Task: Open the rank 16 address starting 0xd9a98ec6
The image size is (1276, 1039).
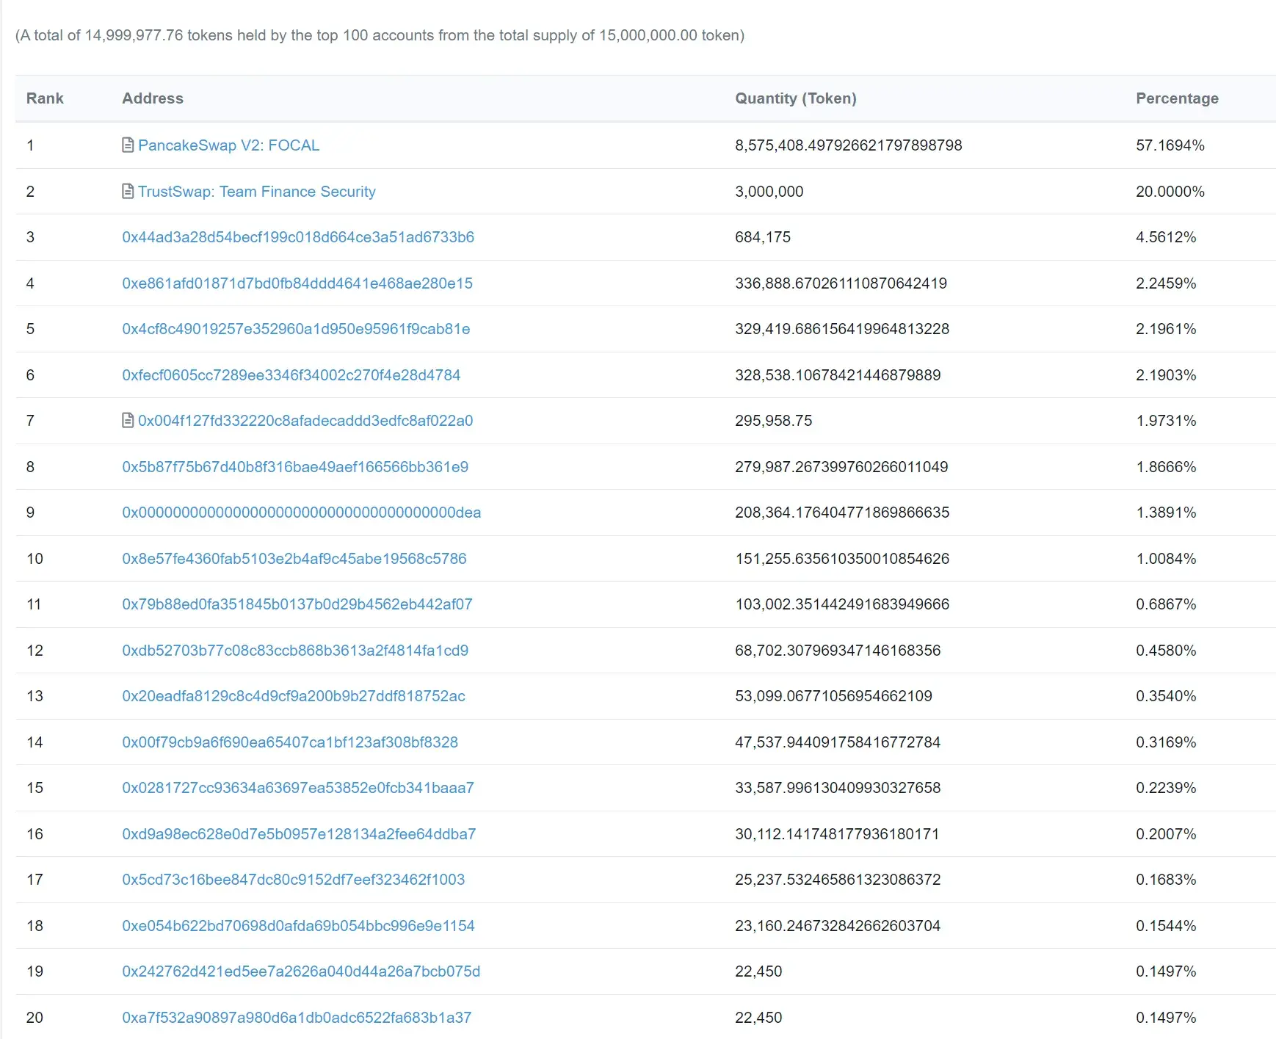Action: pos(299,834)
